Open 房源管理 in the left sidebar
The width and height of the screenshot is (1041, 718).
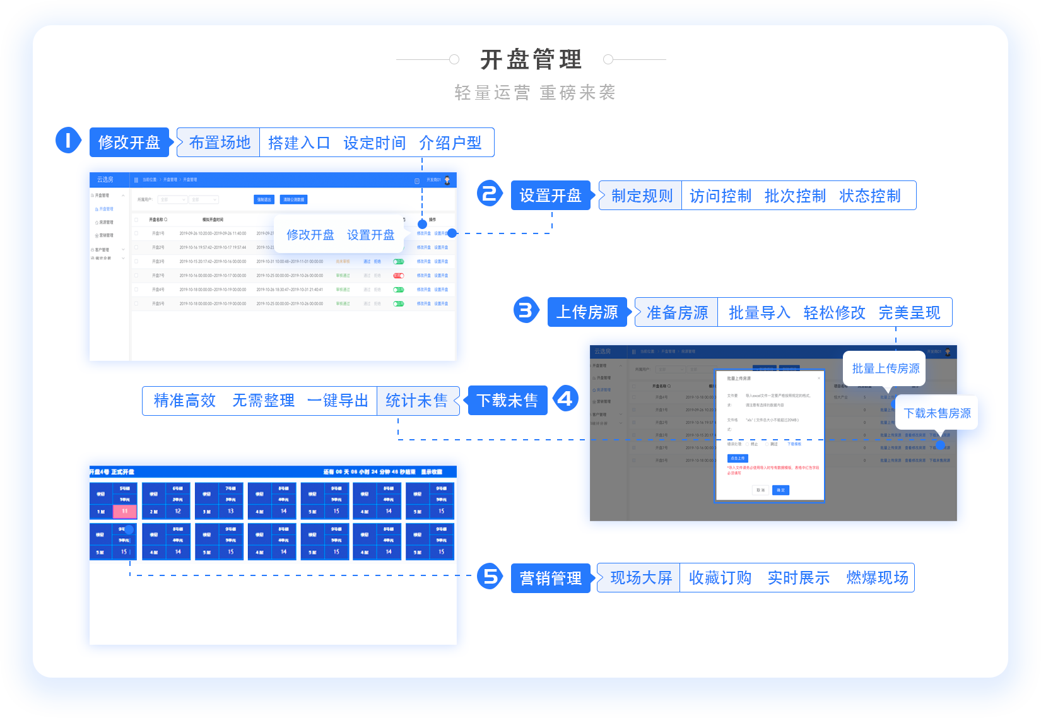105,222
